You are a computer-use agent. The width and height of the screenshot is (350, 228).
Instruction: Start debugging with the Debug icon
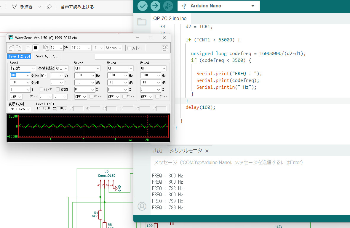168,6
